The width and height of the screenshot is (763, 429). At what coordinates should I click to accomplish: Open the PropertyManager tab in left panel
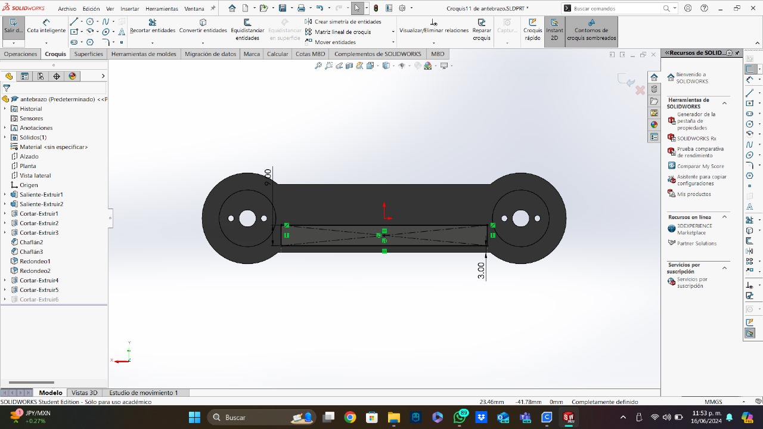point(24,76)
